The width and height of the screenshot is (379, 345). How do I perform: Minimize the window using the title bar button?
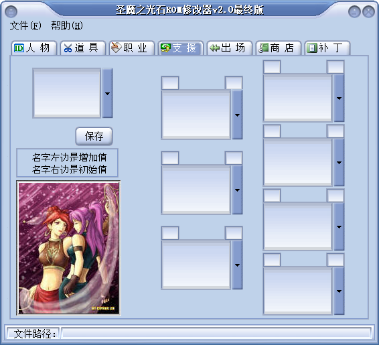point(354,11)
